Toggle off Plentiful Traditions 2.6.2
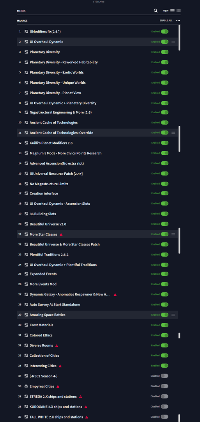The height and width of the screenshot is (422, 200). pyautogui.click(x=165, y=255)
